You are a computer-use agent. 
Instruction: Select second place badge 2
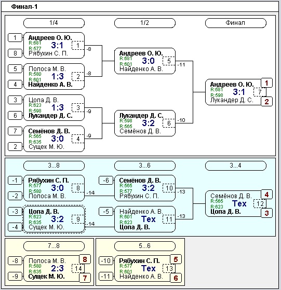(x=266, y=101)
